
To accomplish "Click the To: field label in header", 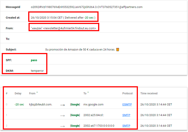I will pos(8,39).
